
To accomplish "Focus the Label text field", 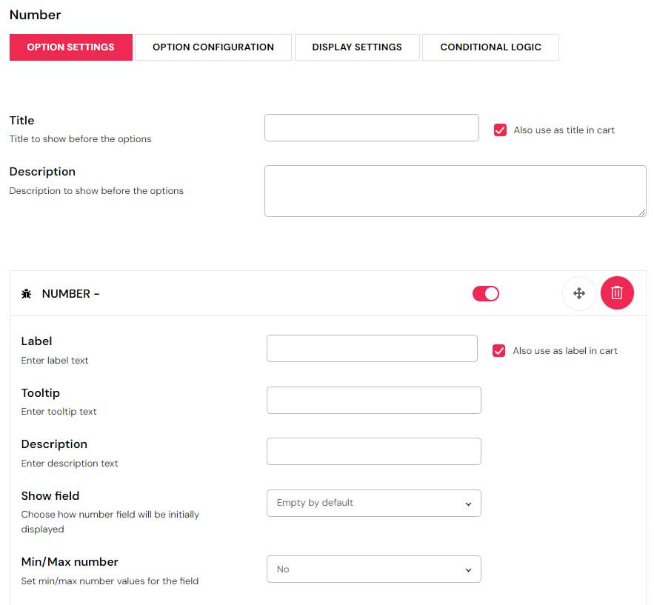I will (x=372, y=349).
